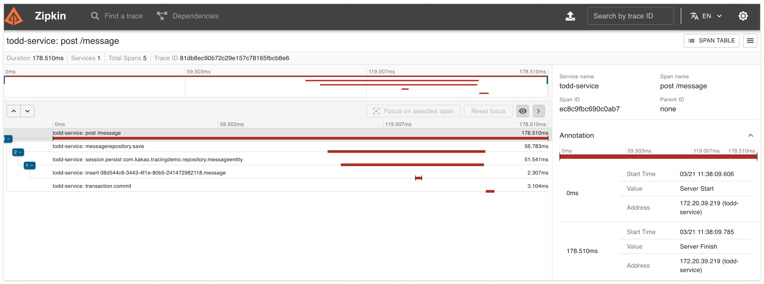
Task: Open the Dependencies page
Action: 187,16
